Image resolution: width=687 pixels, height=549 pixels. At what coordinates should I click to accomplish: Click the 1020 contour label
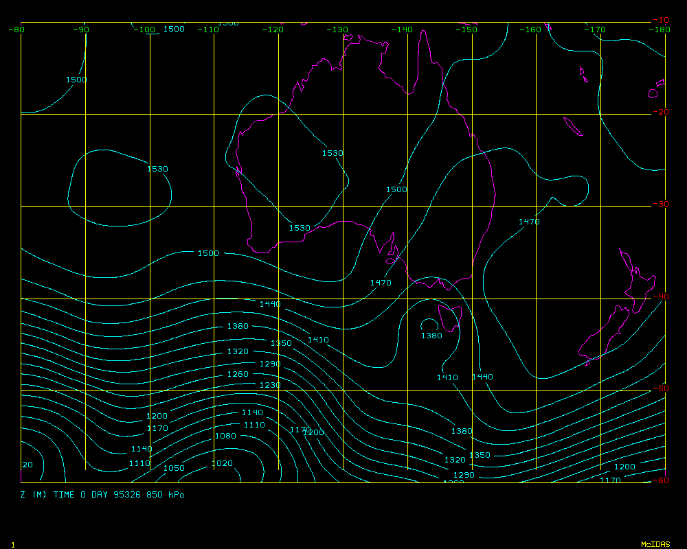tap(222, 464)
